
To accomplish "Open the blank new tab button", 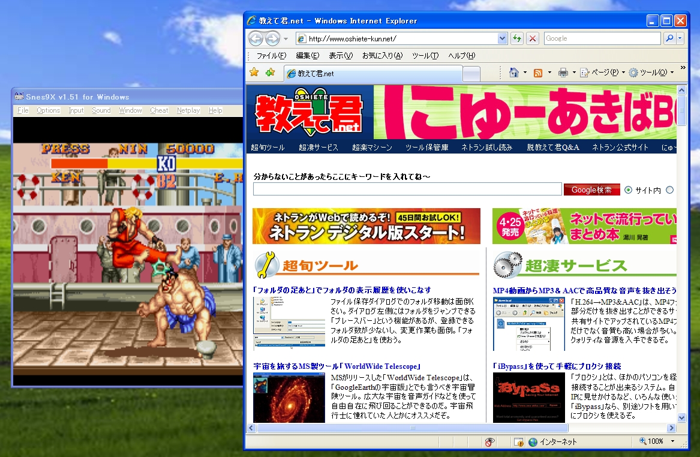I will [x=471, y=74].
